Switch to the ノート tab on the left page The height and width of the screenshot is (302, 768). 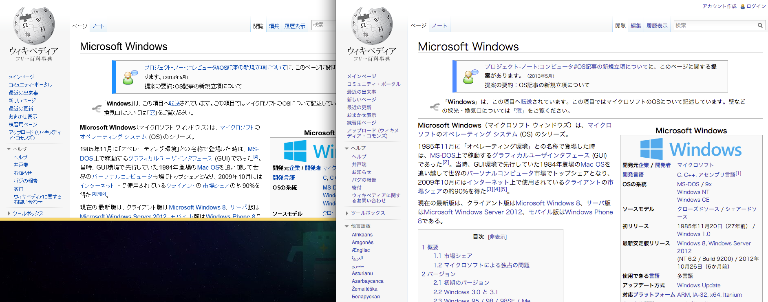98,26
